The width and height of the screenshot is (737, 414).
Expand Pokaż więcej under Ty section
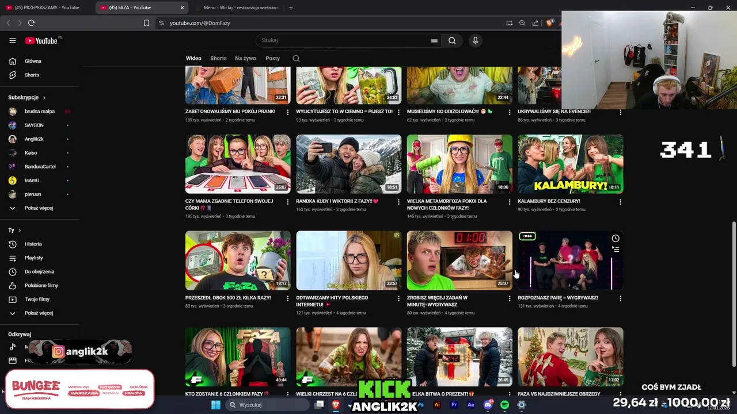click(37, 313)
